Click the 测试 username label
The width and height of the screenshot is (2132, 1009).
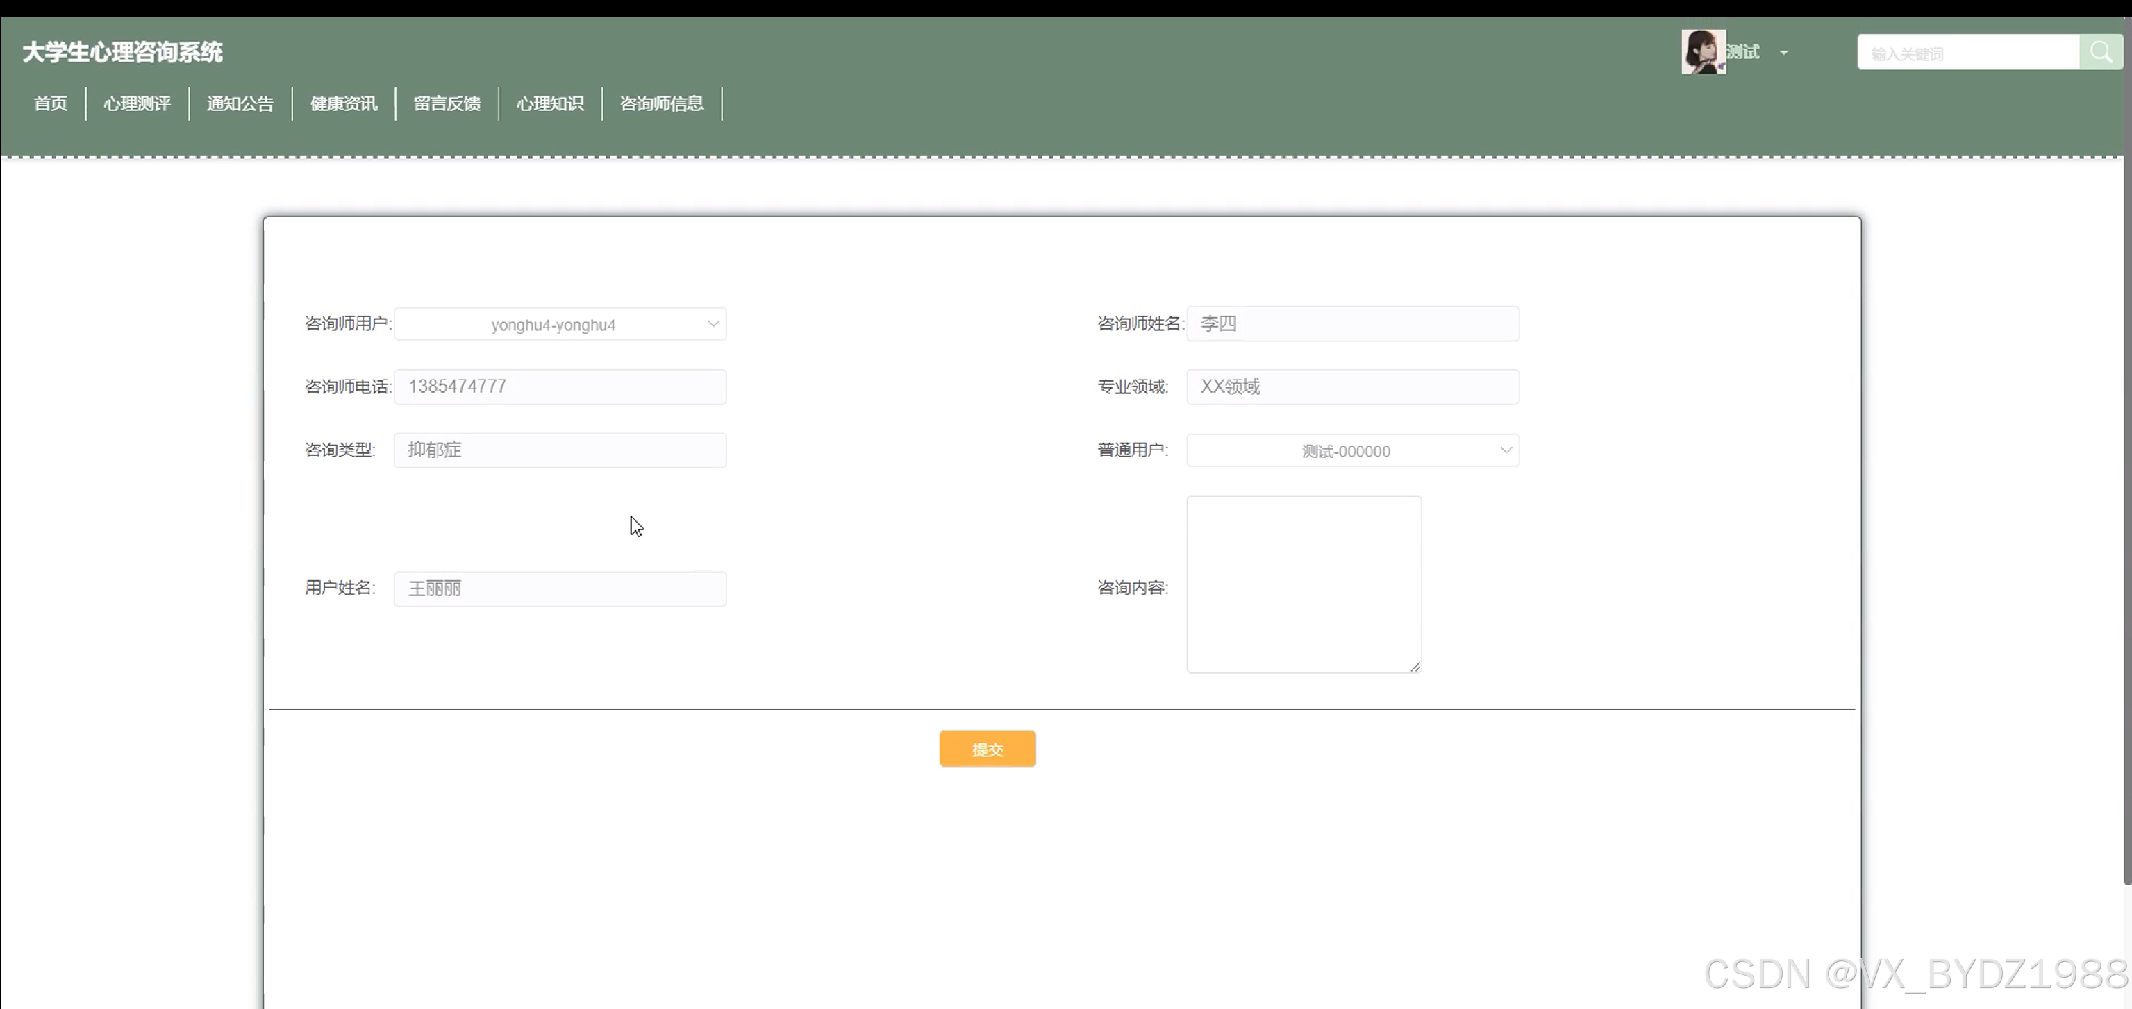(1743, 52)
